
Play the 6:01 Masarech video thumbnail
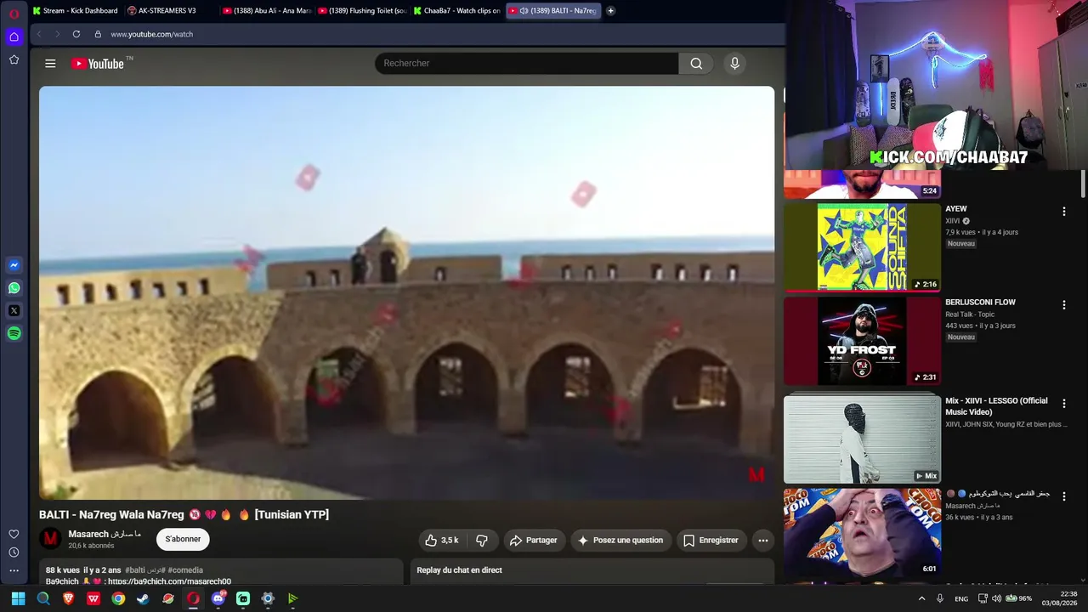click(862, 532)
